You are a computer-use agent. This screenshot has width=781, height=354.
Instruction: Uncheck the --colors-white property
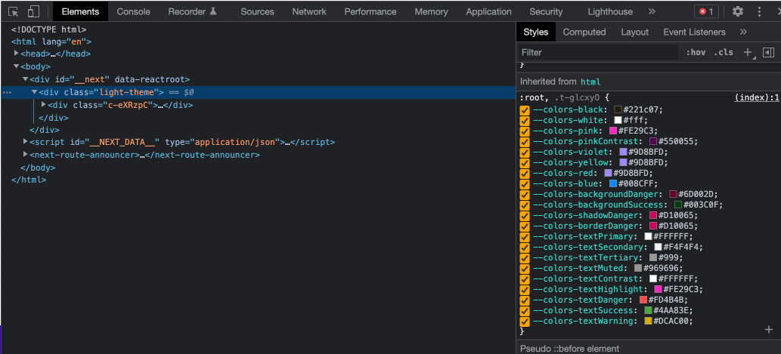click(525, 121)
